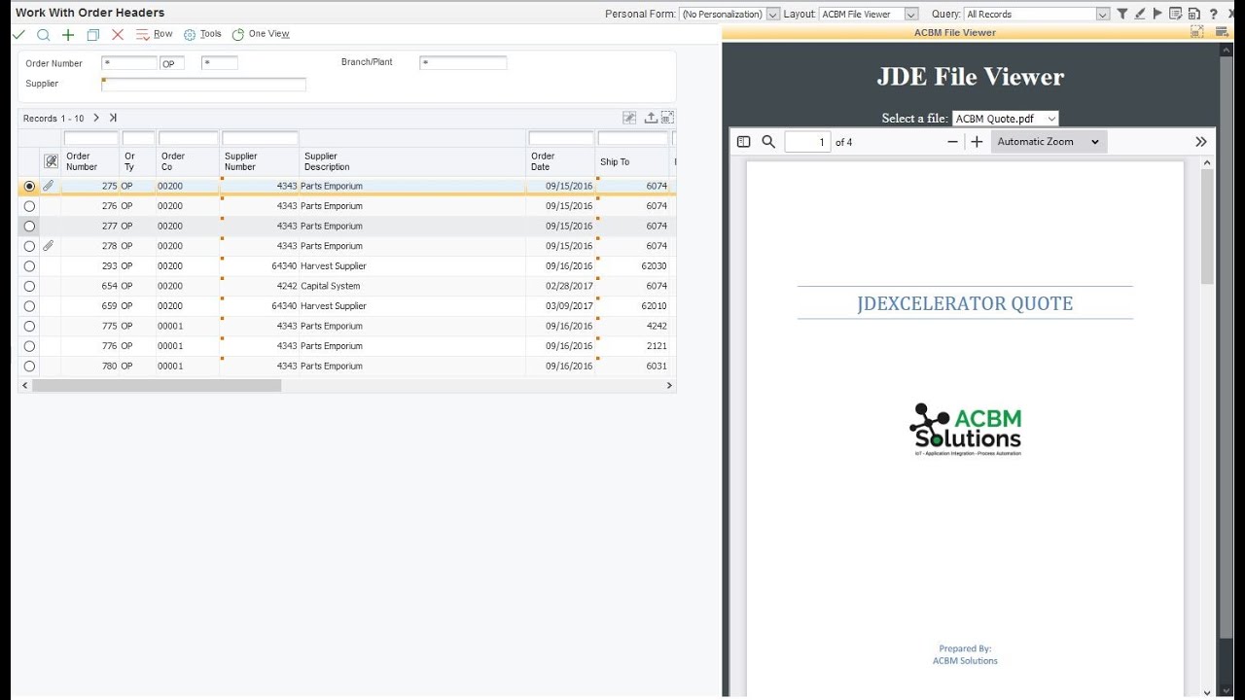This screenshot has height=700, width=1245.
Task: Zoom in the PDF with plus button
Action: tap(977, 142)
